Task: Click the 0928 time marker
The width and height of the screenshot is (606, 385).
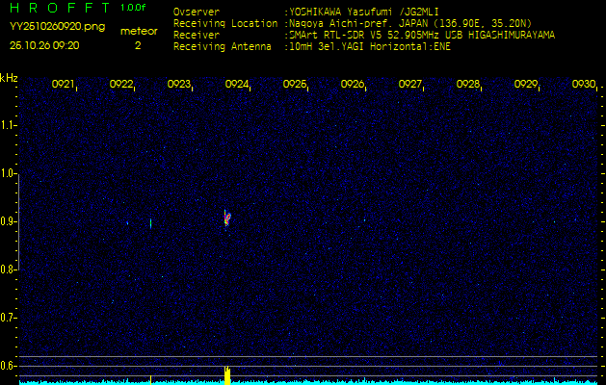Action: (468, 85)
